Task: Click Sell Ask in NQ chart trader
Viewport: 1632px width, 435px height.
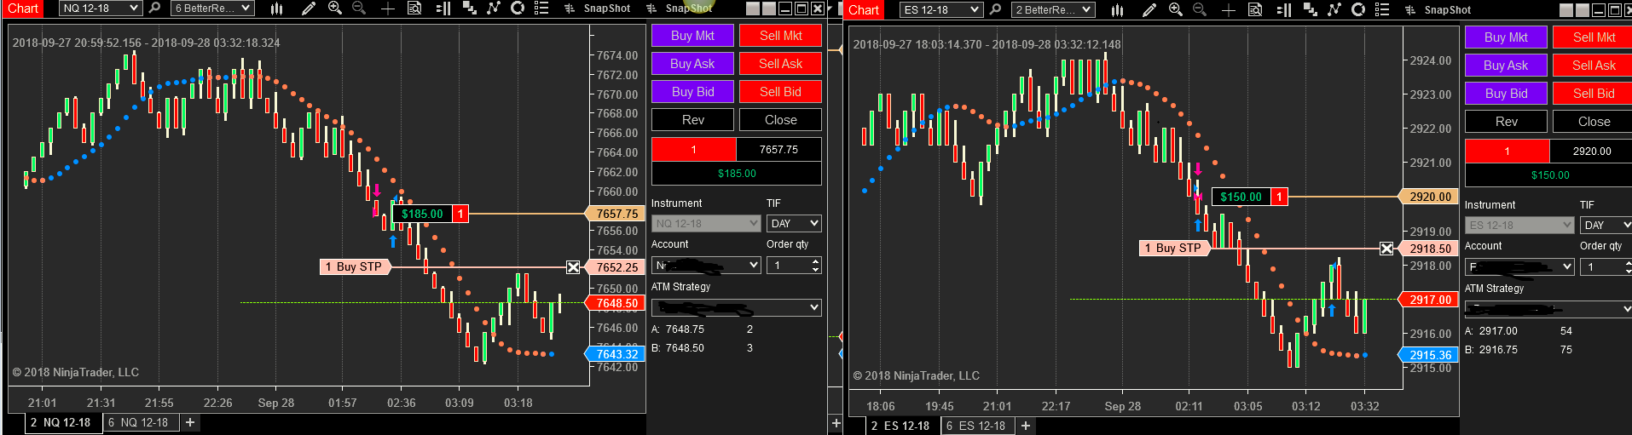Action: (x=780, y=64)
